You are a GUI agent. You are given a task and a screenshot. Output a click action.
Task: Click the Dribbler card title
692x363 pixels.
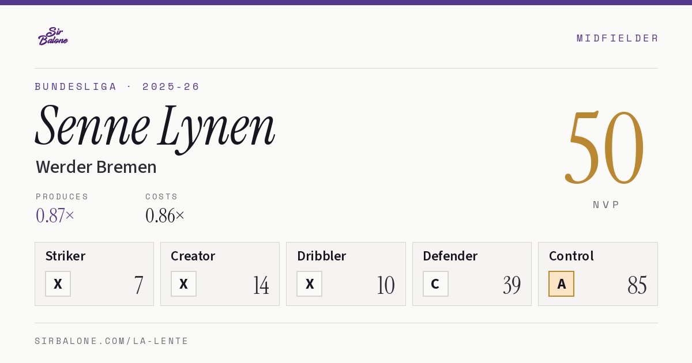click(x=322, y=256)
